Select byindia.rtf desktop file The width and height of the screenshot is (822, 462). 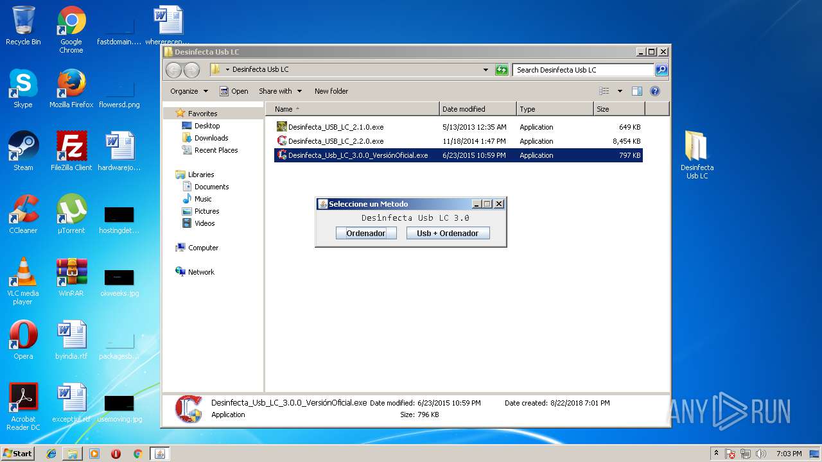tap(71, 340)
